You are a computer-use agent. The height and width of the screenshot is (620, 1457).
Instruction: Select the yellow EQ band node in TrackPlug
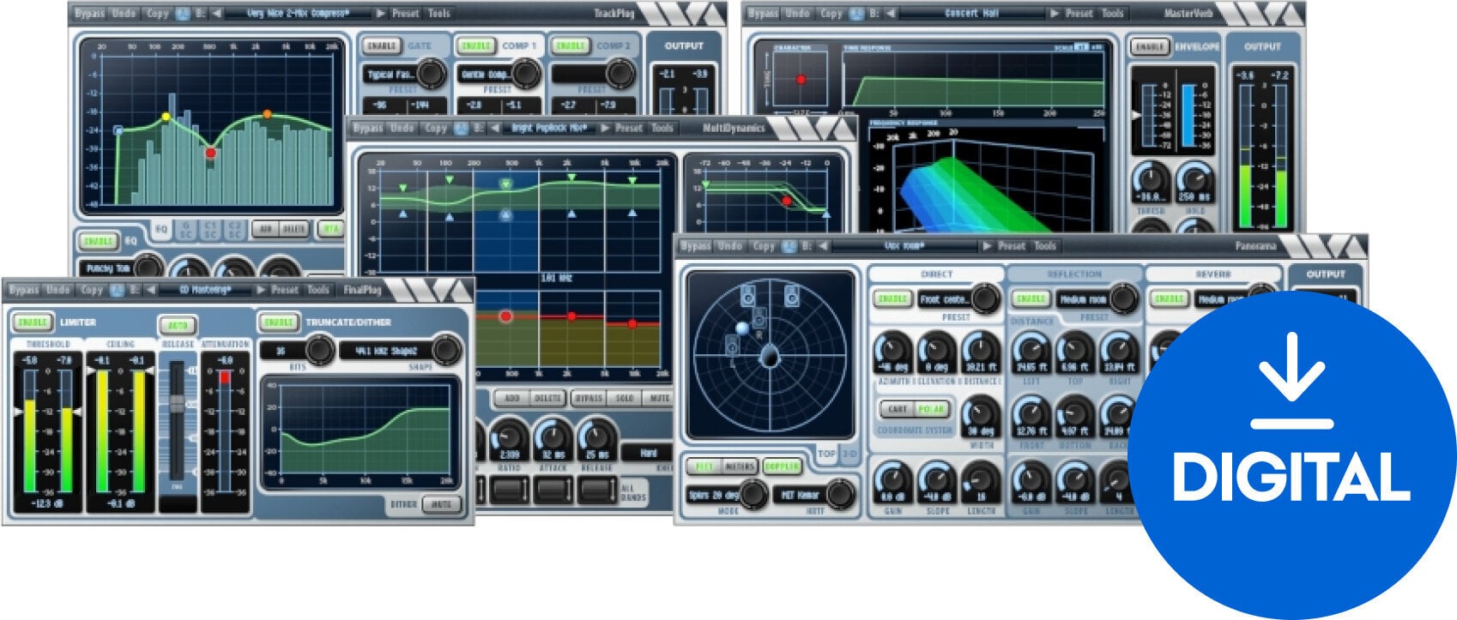166,117
